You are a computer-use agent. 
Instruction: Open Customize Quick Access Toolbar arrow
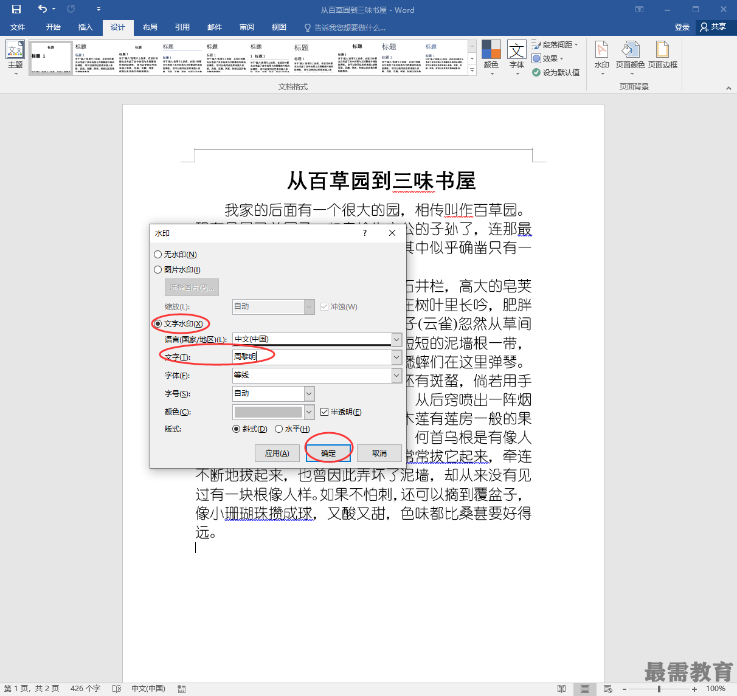pos(99,9)
